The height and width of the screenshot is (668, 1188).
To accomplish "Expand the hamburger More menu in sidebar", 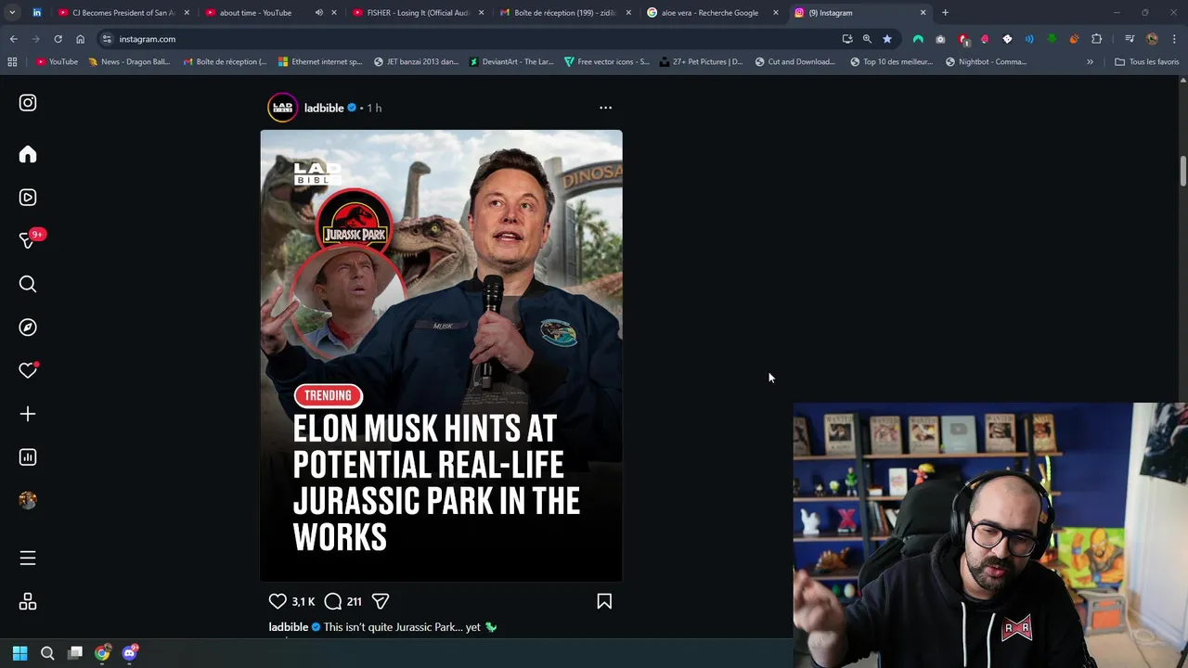I will (x=28, y=558).
